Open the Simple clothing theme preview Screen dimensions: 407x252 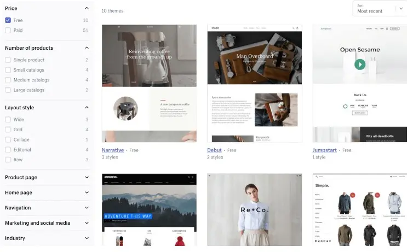[x=359, y=210]
